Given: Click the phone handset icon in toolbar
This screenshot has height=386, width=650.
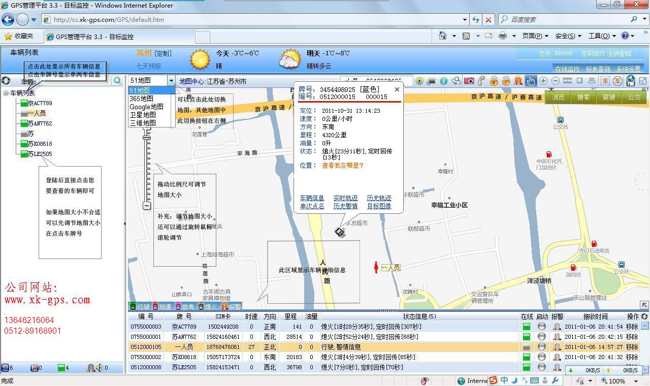Looking at the screenshot, I should tap(481, 81).
